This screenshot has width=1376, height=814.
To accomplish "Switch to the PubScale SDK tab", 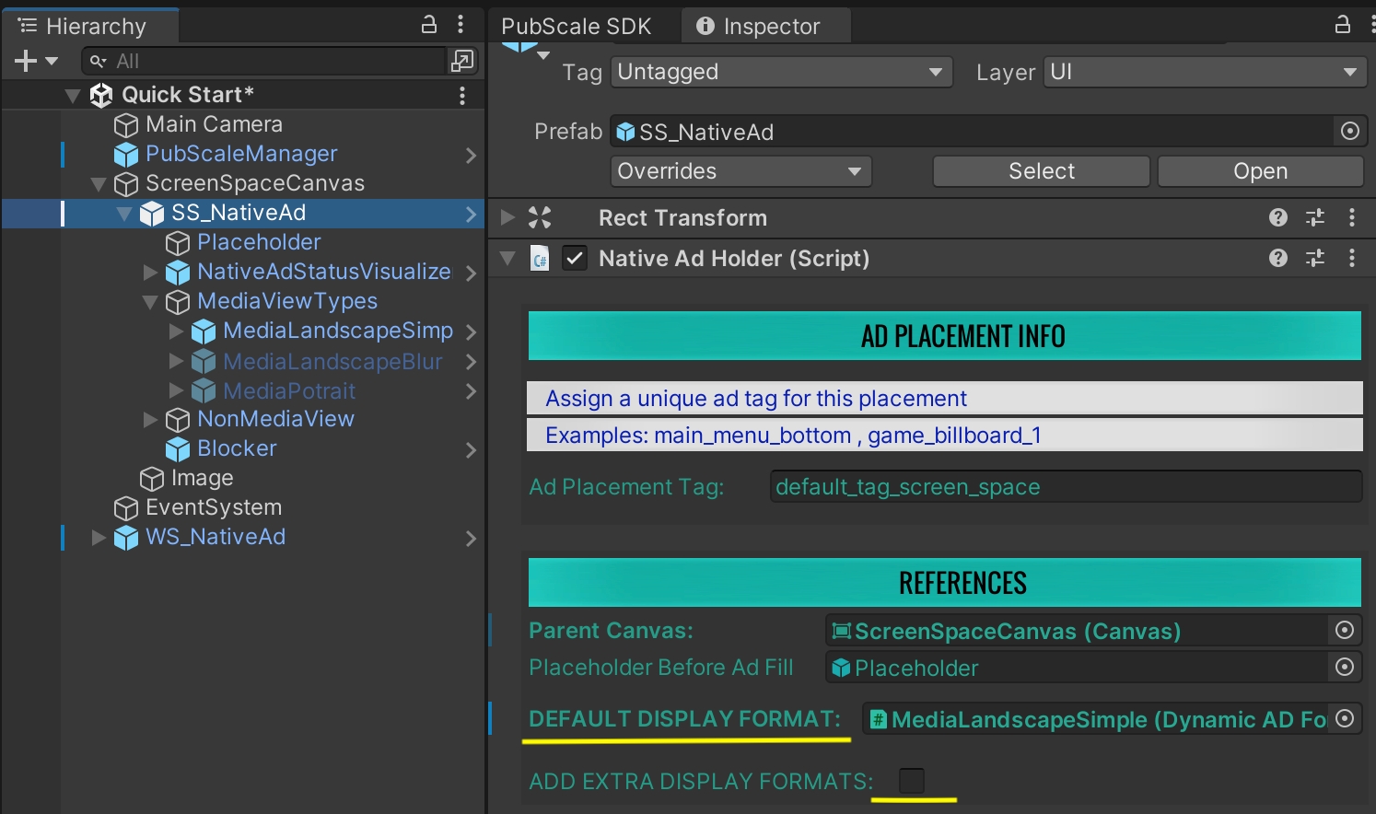I will 577,27.
